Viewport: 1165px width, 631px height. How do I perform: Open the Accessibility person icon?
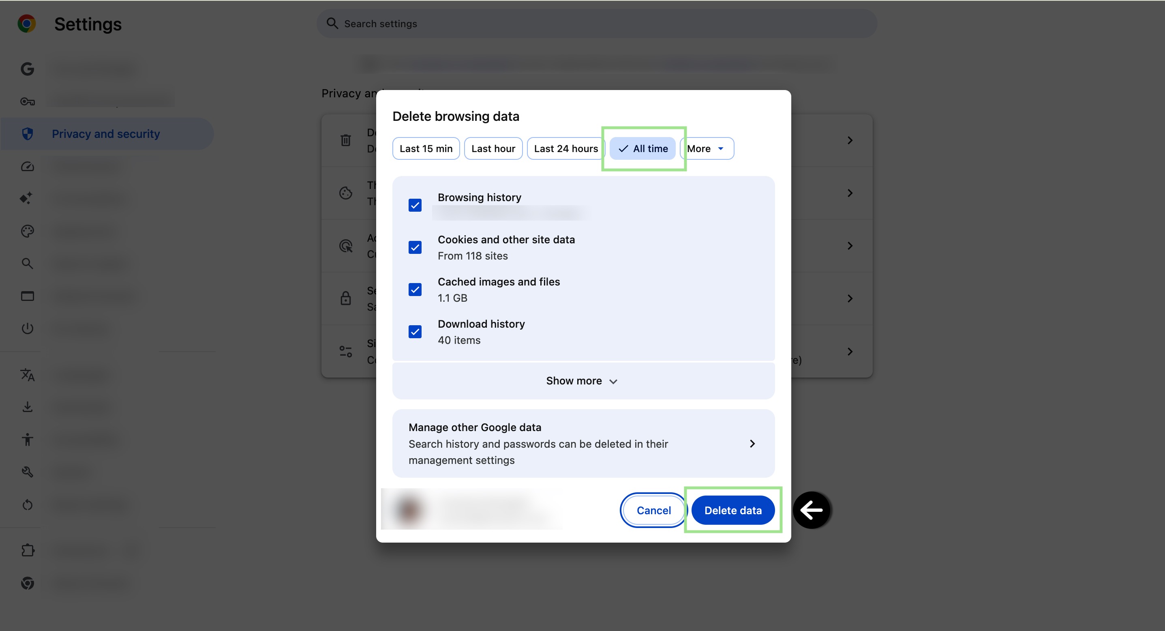27,439
